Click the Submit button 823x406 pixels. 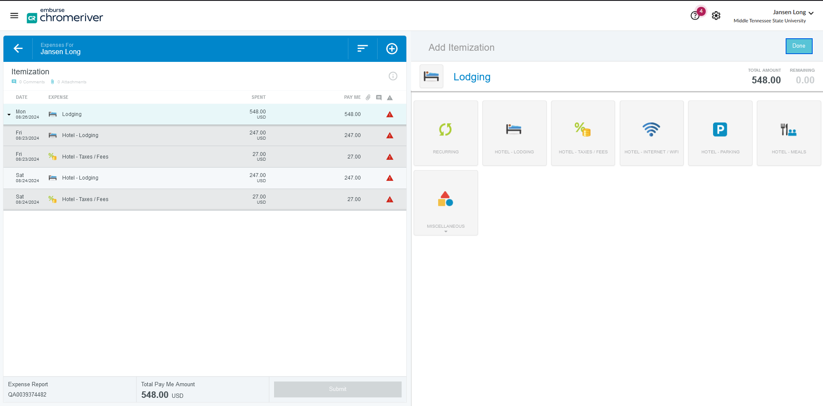pyautogui.click(x=338, y=389)
